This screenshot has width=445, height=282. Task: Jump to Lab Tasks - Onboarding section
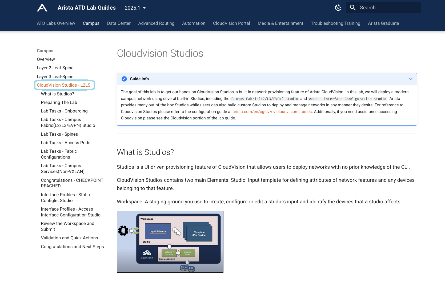coord(64,111)
